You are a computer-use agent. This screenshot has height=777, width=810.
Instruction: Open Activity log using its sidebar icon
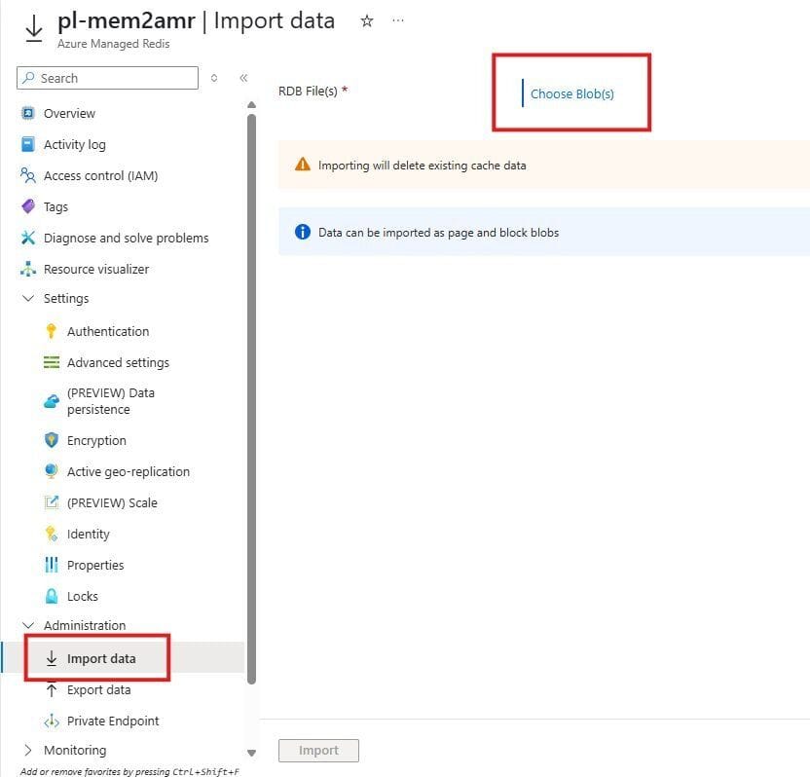click(29, 144)
